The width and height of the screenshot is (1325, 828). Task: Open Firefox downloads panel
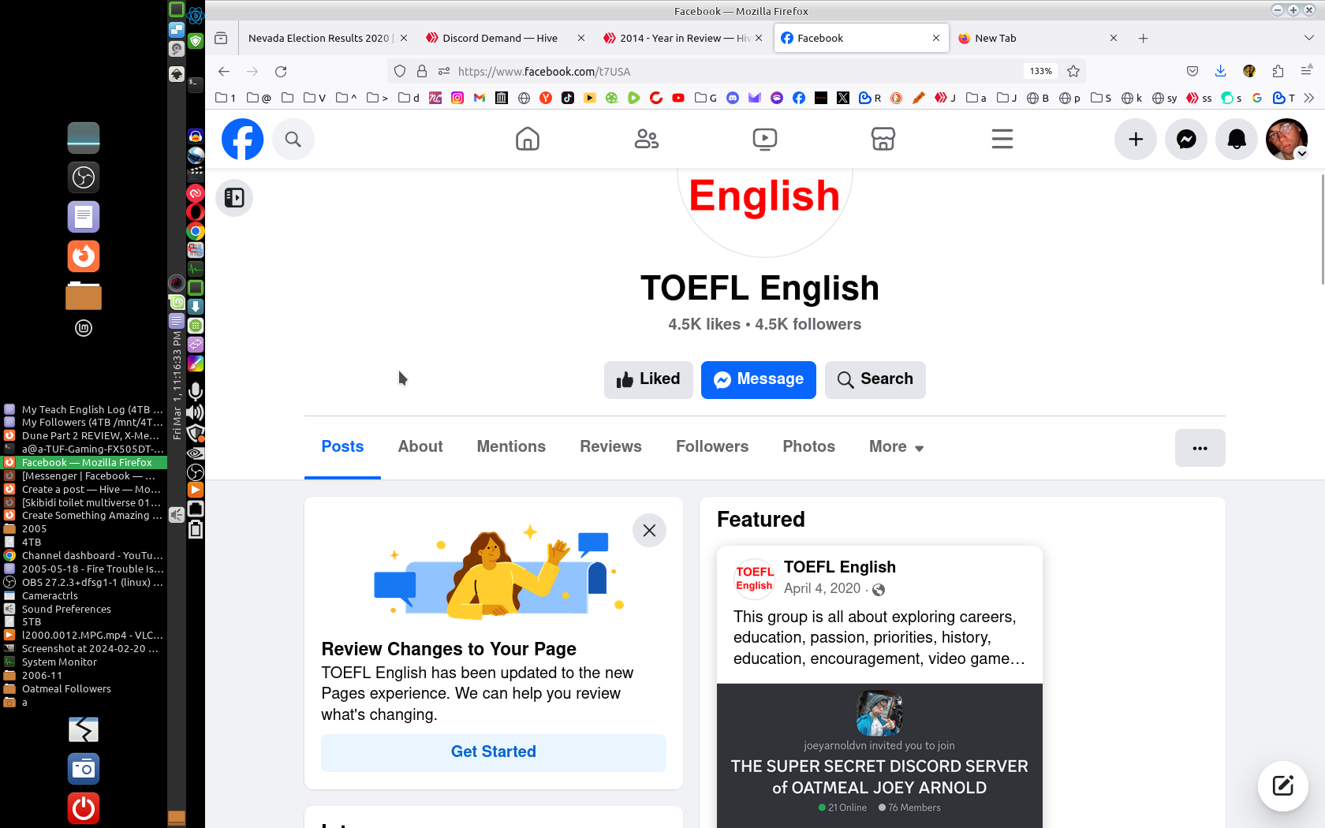point(1220,71)
